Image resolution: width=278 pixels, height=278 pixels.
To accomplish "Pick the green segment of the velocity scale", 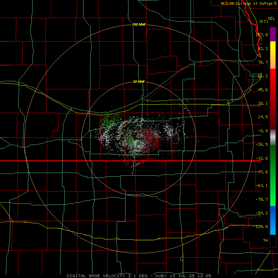I will [x=273, y=175].
